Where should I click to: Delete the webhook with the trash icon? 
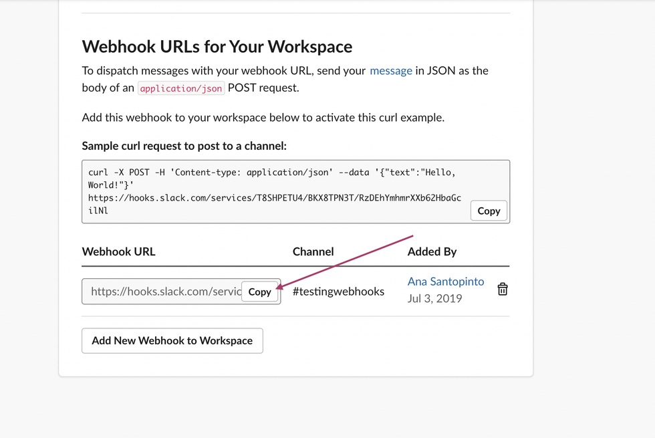[x=503, y=289]
